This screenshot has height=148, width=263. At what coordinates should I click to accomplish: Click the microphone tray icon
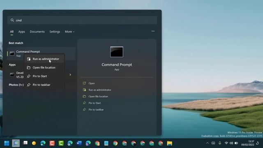220,143
